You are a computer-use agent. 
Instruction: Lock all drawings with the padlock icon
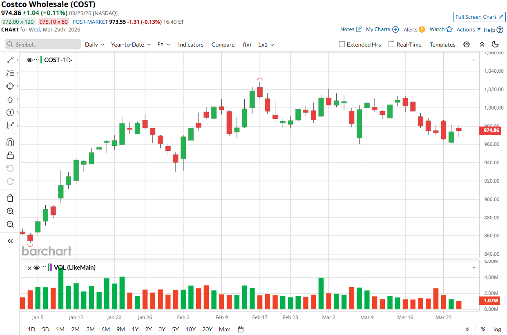pyautogui.click(x=10, y=155)
